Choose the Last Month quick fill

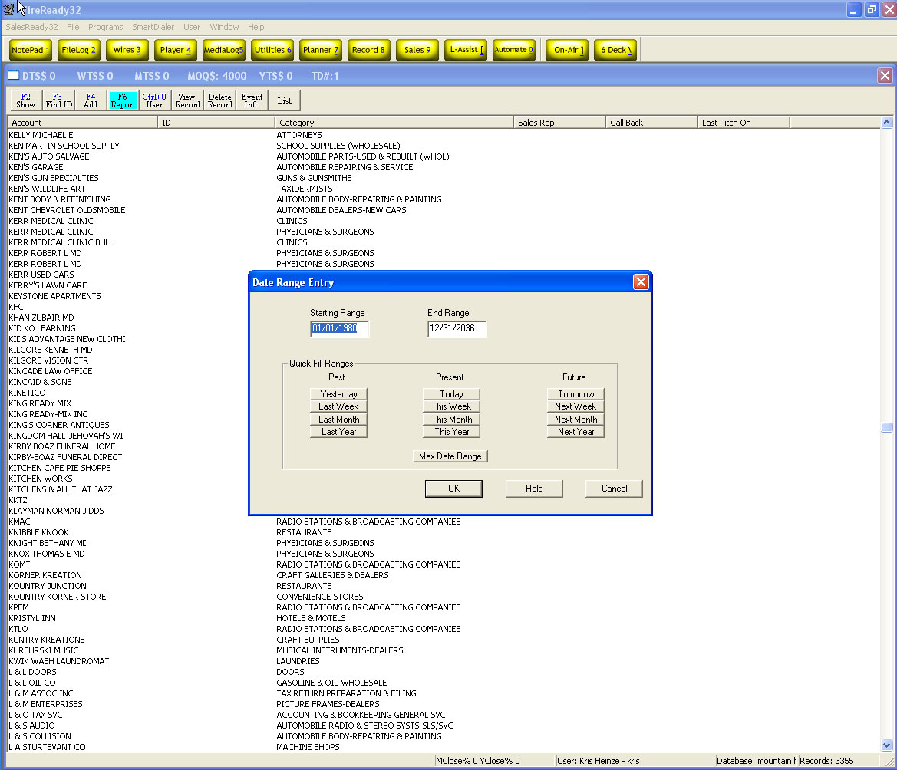(x=338, y=419)
